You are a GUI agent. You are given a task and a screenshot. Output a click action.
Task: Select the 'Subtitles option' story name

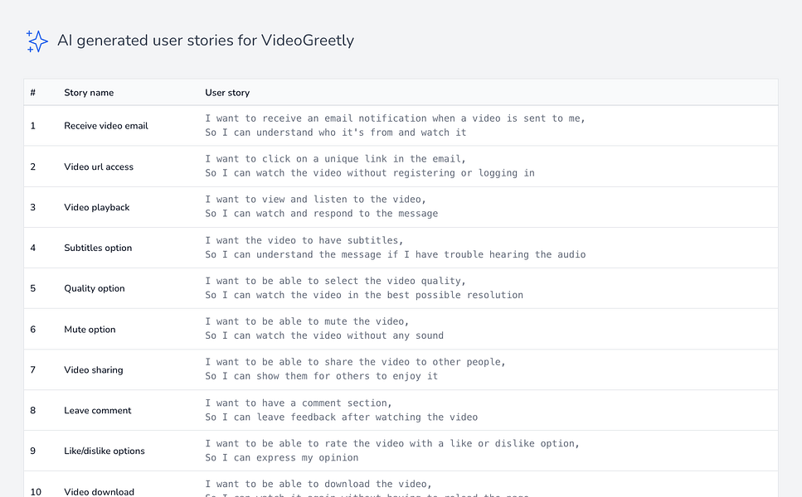point(98,248)
